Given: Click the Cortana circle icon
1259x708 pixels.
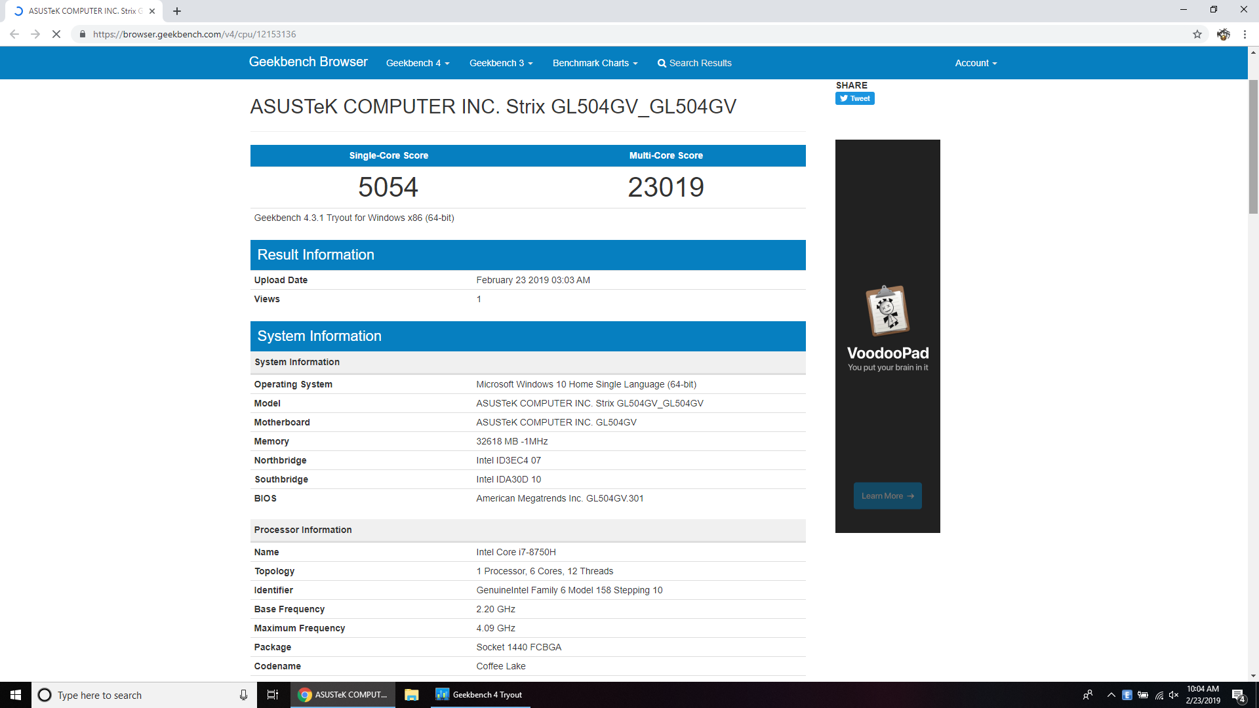Looking at the screenshot, I should (x=45, y=695).
